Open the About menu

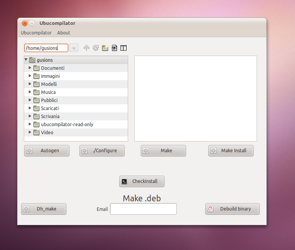[64, 33]
